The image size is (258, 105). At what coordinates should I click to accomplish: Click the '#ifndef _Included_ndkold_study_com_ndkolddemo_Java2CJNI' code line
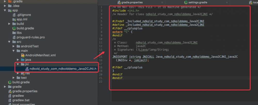[x=158, y=21]
